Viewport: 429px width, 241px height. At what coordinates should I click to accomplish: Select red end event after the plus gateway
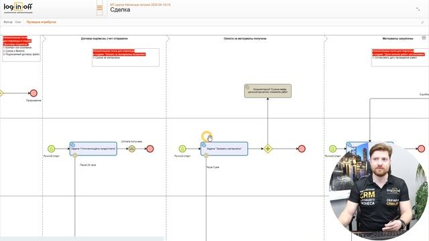click(x=302, y=149)
